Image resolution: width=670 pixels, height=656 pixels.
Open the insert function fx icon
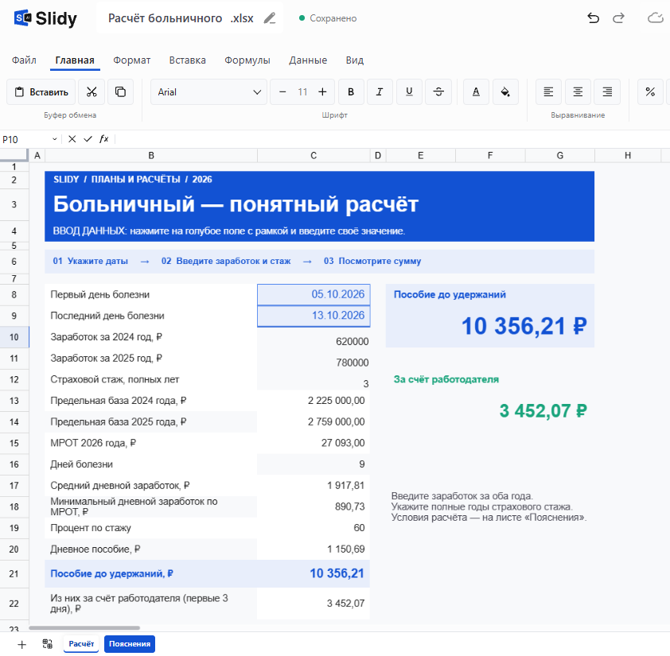(103, 139)
